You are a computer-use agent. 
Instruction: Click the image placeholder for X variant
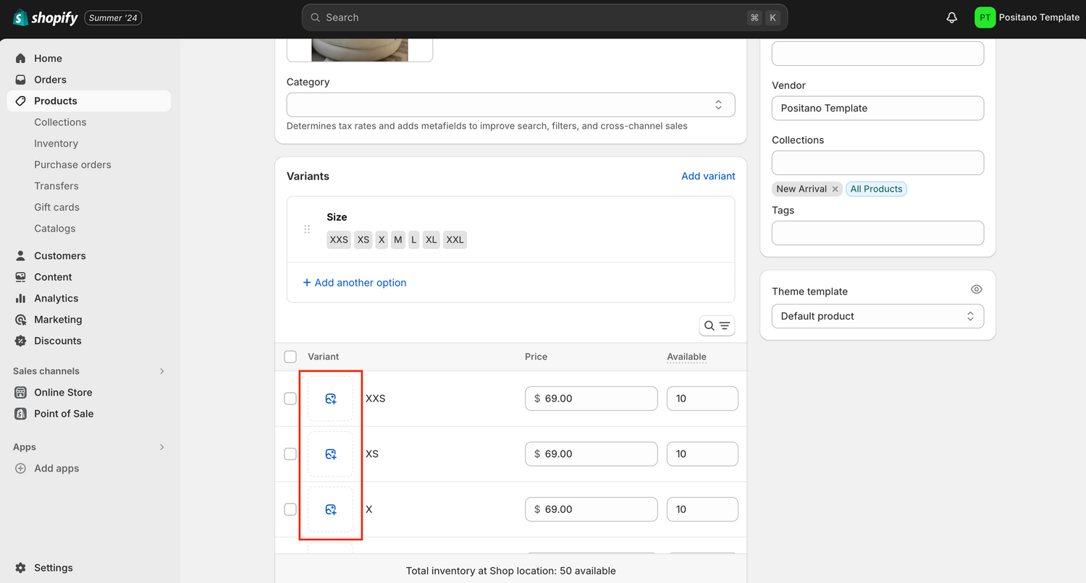[331, 509]
